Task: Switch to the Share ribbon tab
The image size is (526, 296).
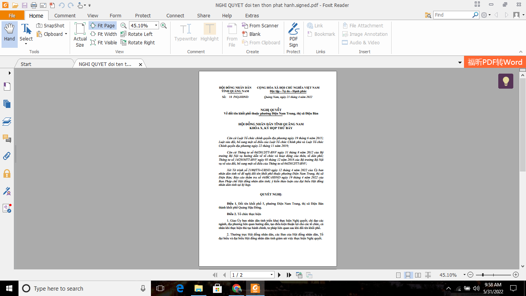Action: (204, 15)
